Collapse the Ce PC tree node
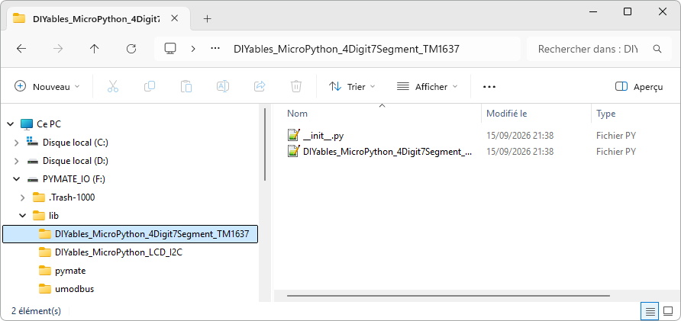 (x=11, y=124)
